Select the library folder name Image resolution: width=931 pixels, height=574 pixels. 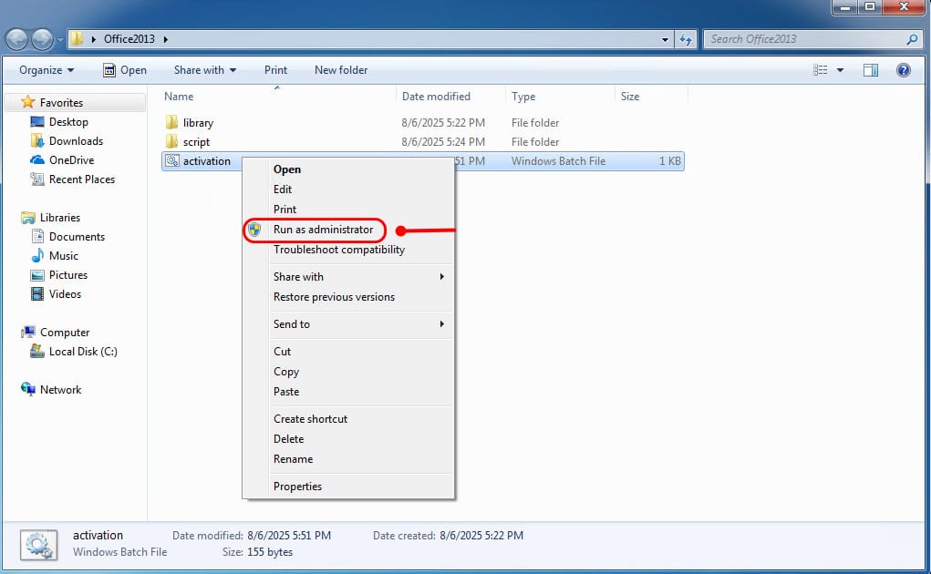[198, 123]
